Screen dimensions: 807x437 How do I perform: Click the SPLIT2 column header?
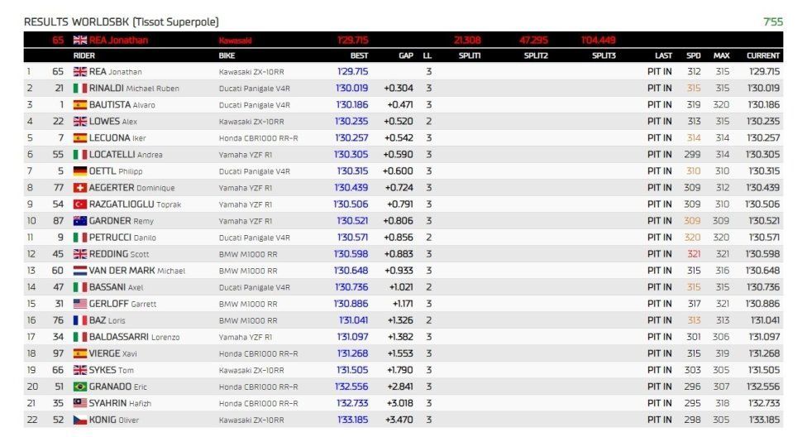pos(536,55)
